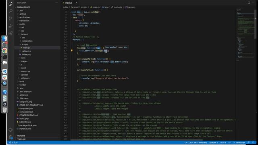Open the Accounts menu in activity bar
Image resolution: width=258 pixels, height=145 pixels.
[10, 130]
